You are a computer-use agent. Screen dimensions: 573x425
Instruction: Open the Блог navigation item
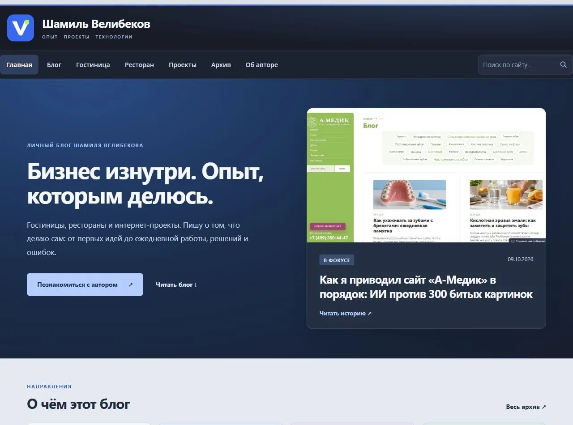[x=54, y=65]
